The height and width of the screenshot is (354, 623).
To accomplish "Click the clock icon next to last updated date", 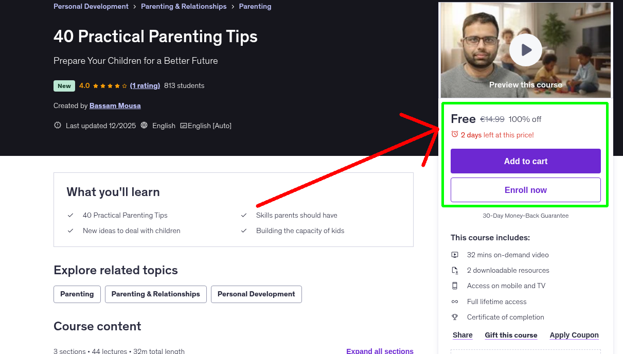I will 57,125.
